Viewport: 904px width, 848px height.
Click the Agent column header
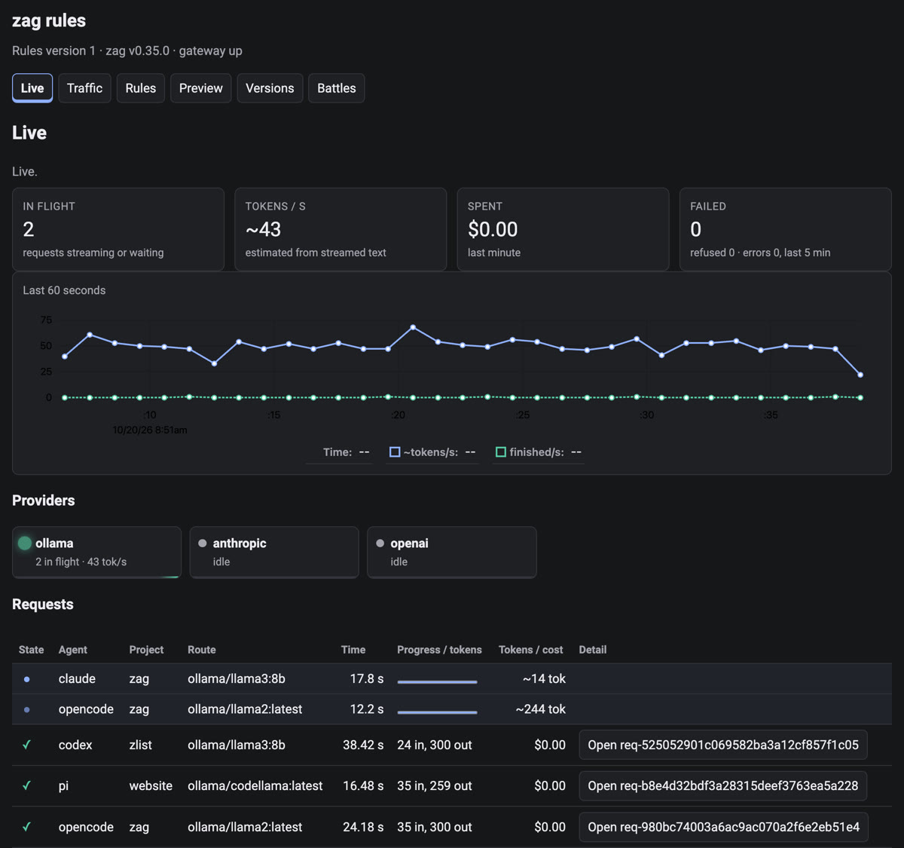point(73,650)
